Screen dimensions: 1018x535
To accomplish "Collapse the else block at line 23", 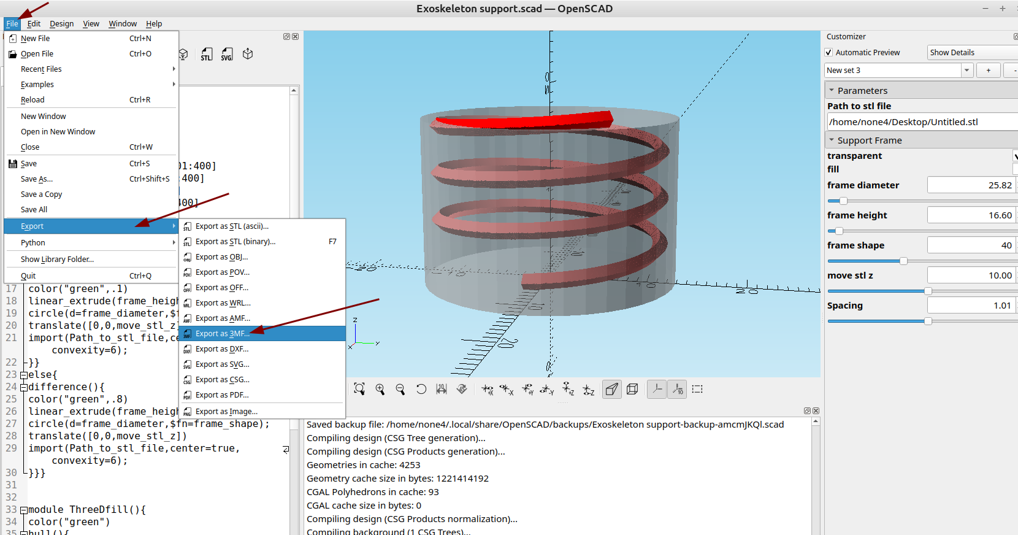I will pyautogui.click(x=24, y=375).
